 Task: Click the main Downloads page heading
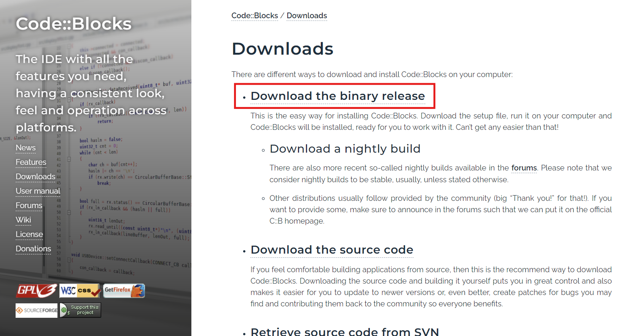[282, 49]
